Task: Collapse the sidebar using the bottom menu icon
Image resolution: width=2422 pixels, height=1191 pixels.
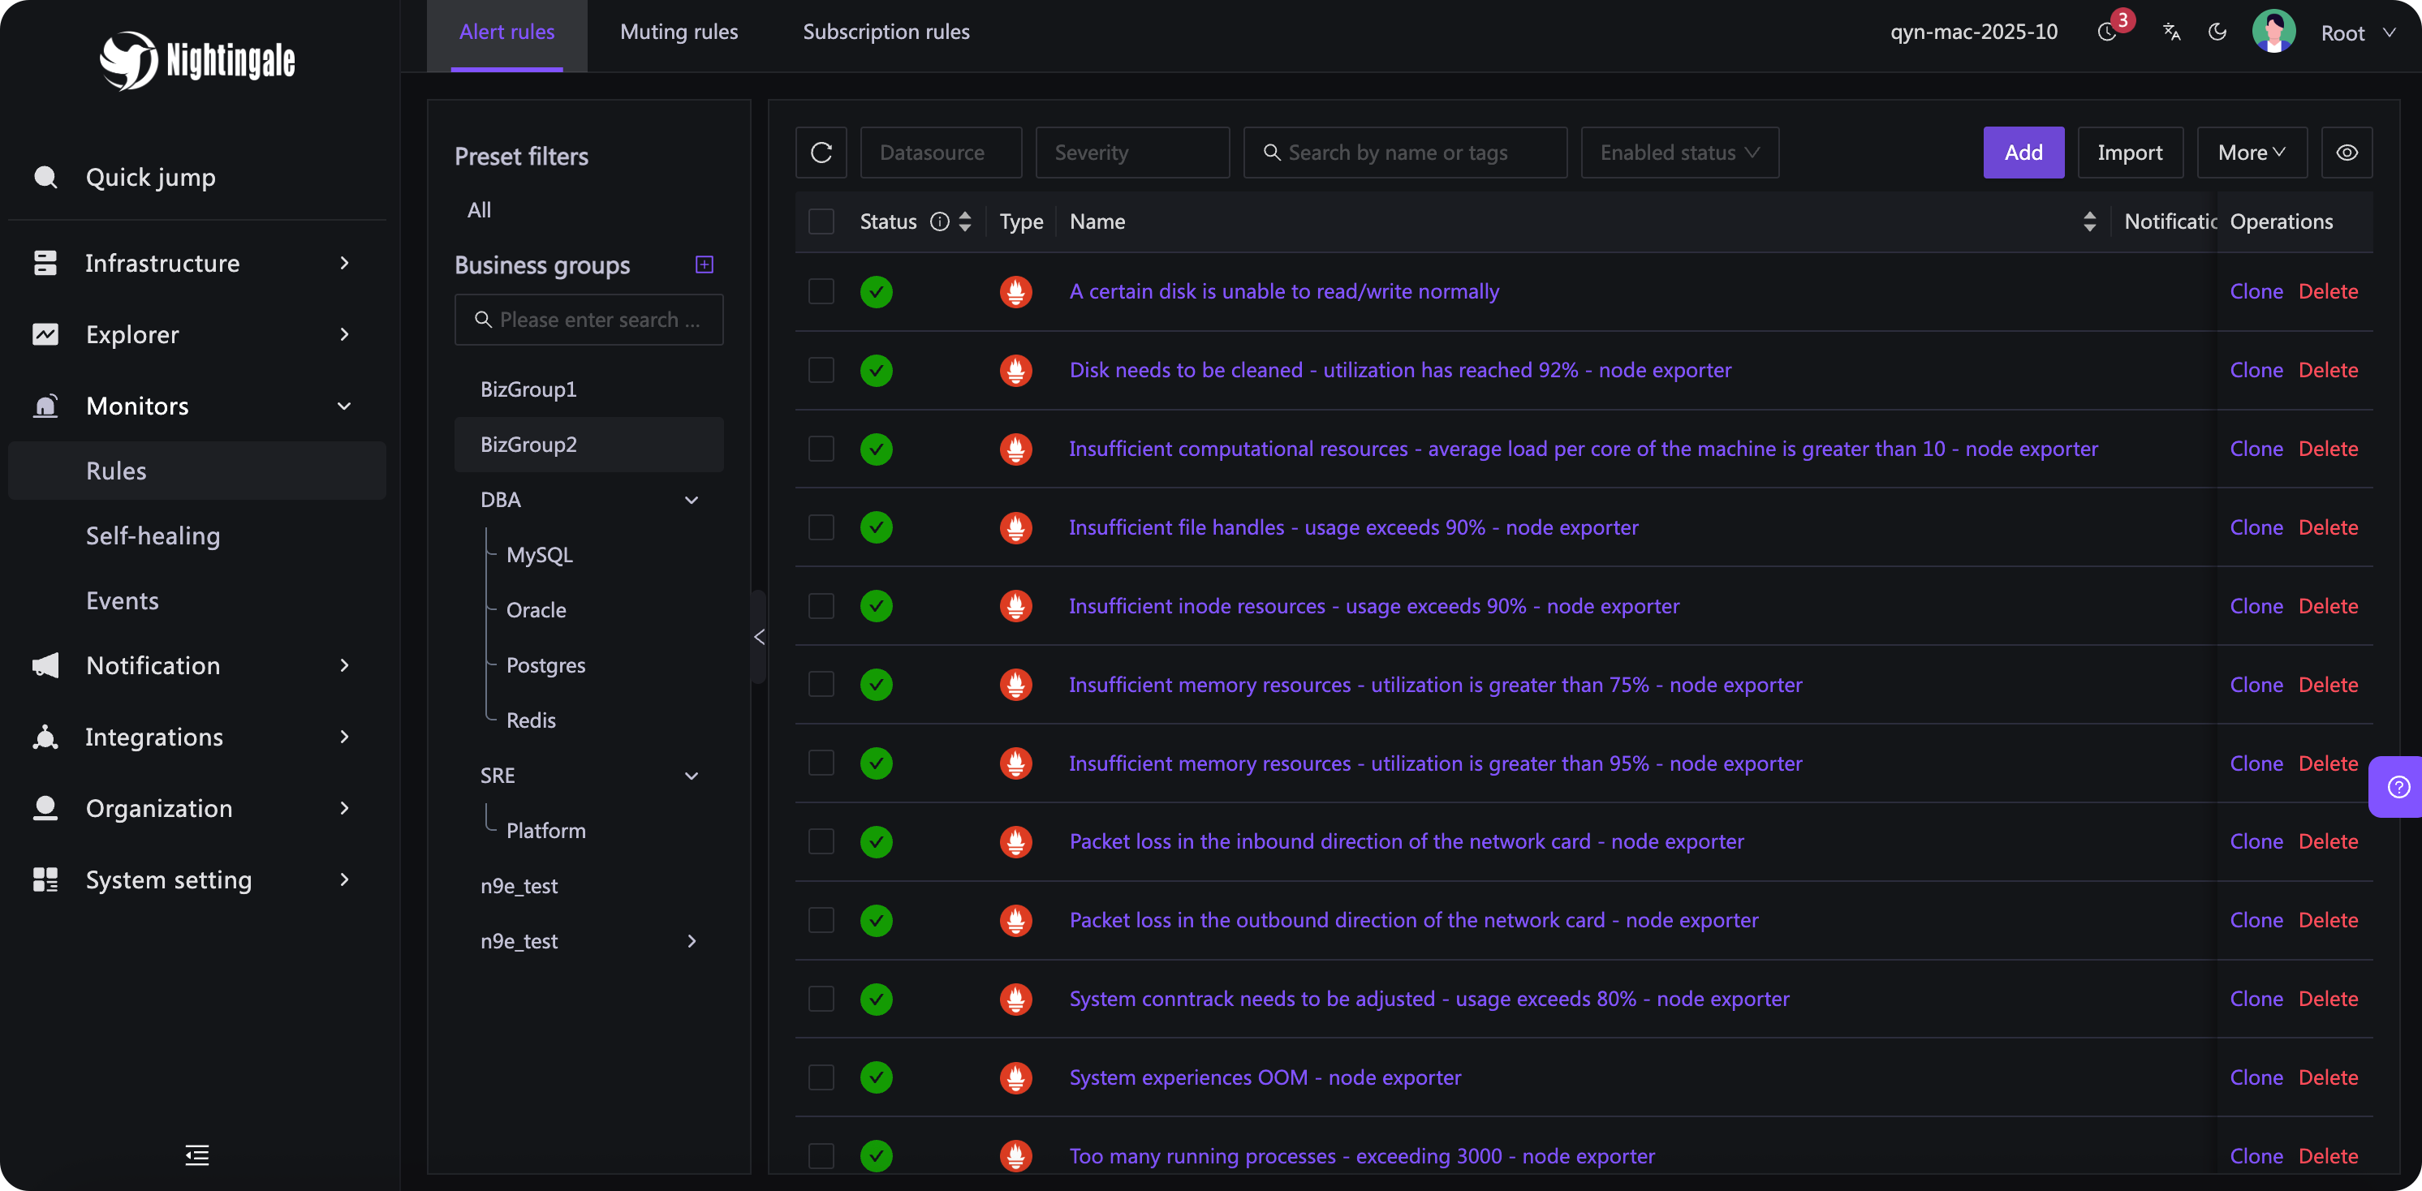Action: 196,1154
